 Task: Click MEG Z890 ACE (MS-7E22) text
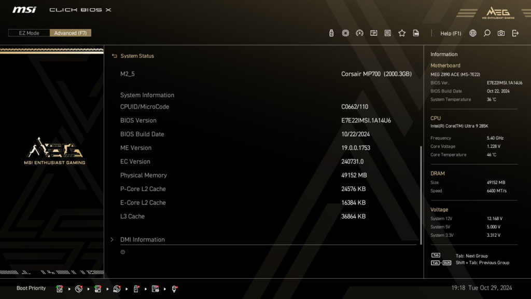click(x=455, y=74)
